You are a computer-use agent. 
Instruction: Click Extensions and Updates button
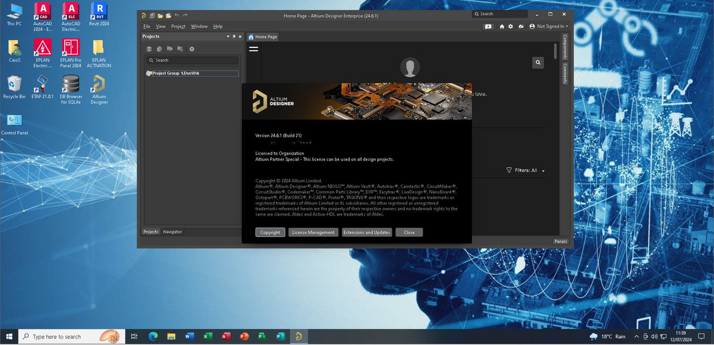(x=367, y=232)
